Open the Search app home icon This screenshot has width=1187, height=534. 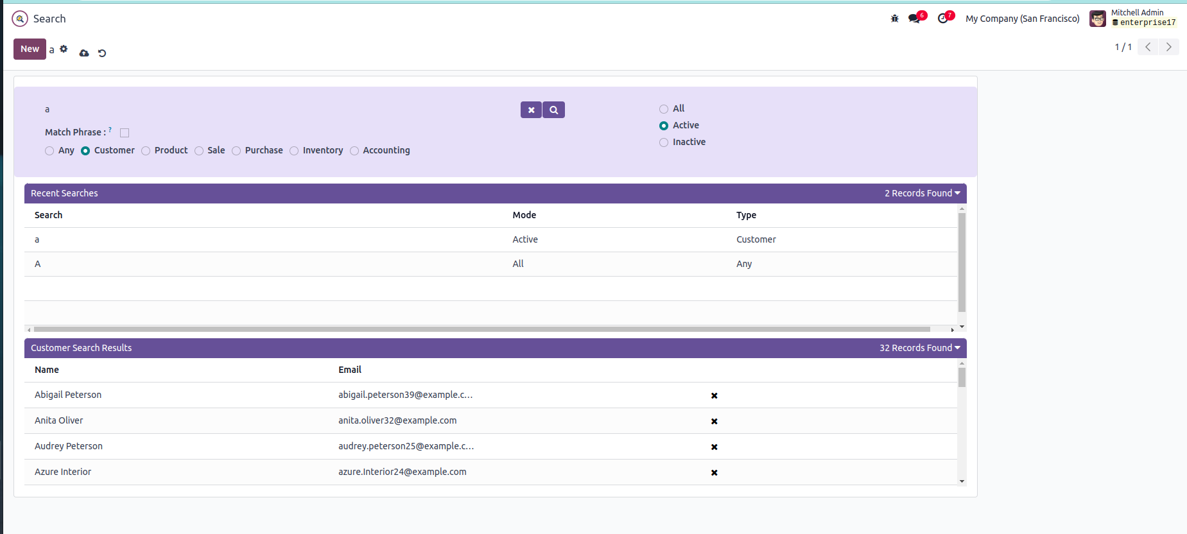click(x=20, y=19)
